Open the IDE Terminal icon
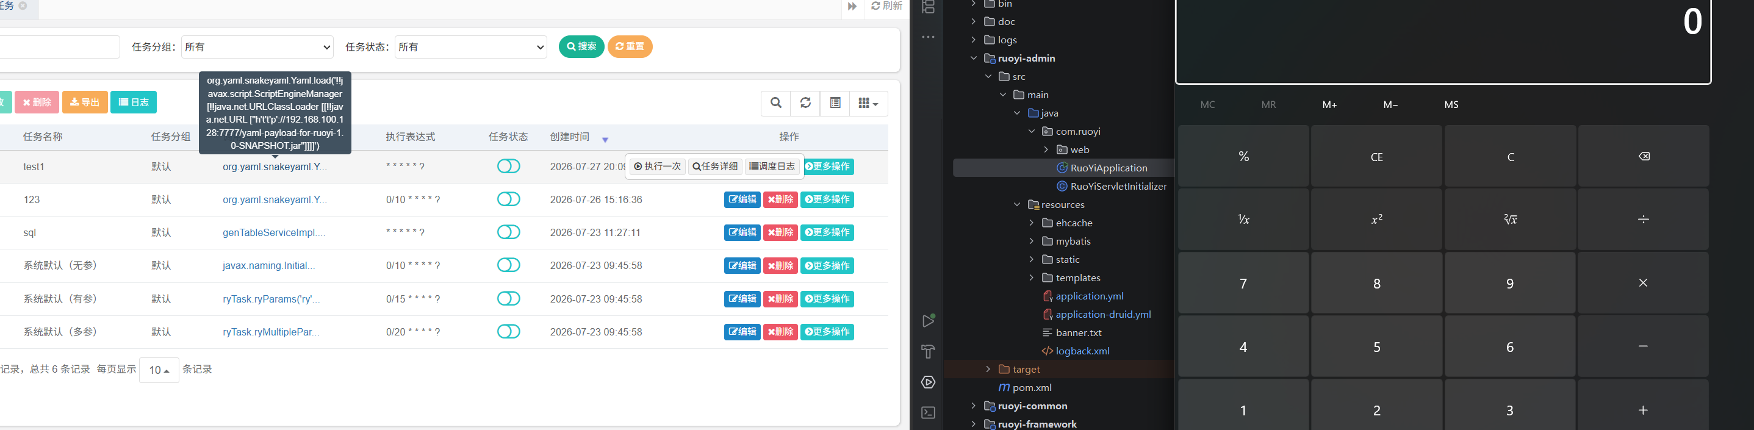Viewport: 1754px width, 430px height. point(928,413)
